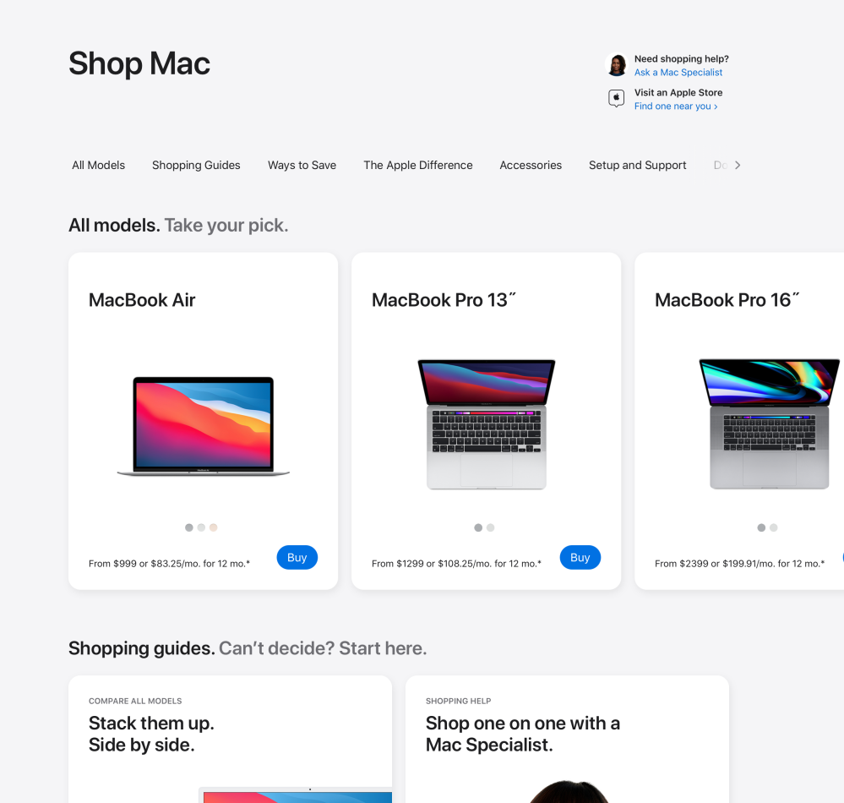Open the All Models tab

[x=99, y=166]
